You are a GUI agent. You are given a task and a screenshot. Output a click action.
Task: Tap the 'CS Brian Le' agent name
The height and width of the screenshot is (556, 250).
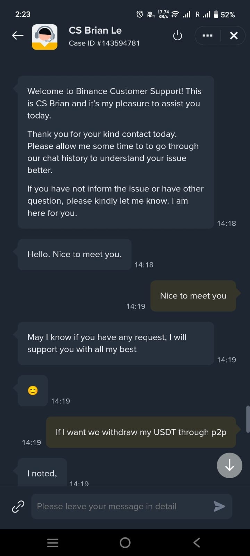95,31
